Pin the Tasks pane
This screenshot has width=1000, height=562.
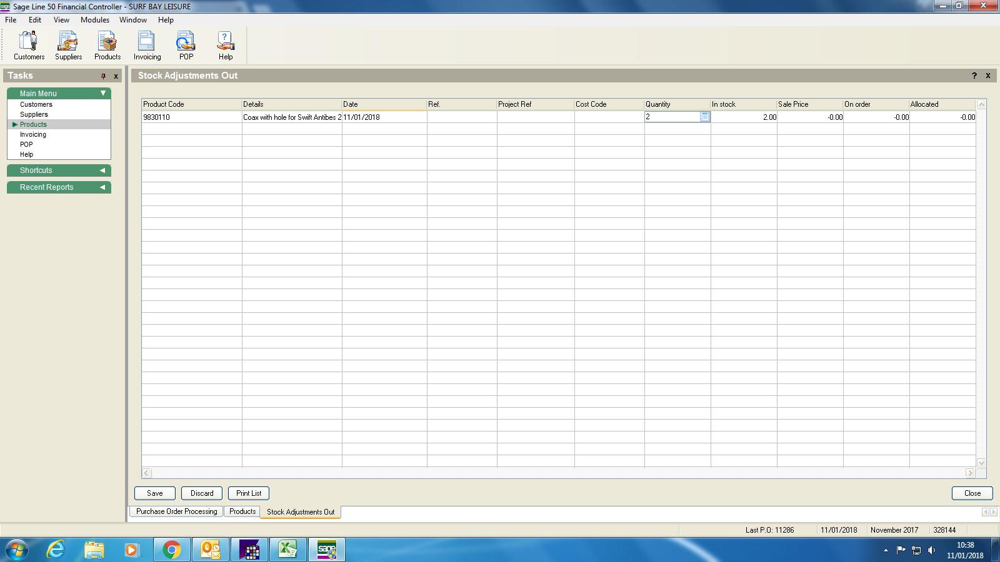click(104, 76)
